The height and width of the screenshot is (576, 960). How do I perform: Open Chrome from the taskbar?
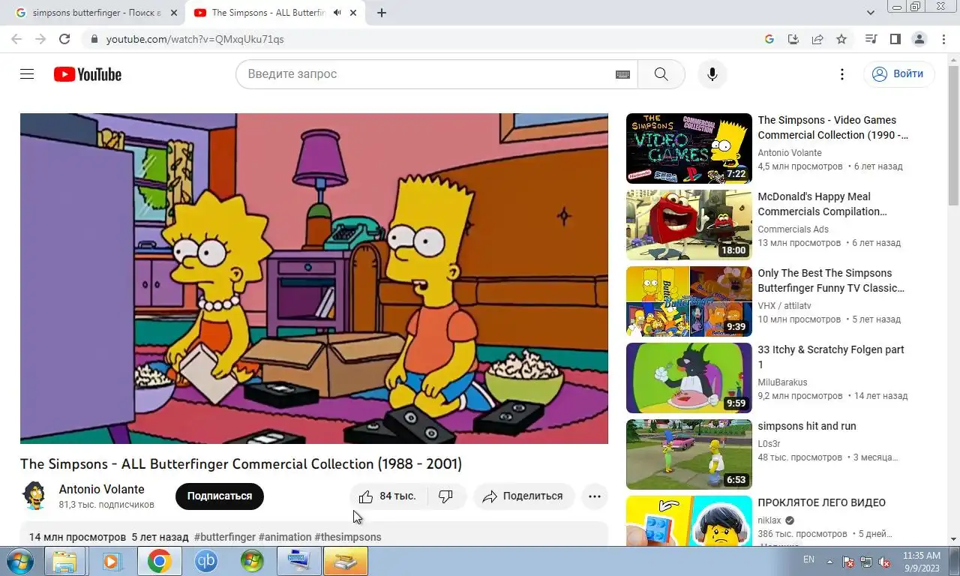tap(159, 561)
